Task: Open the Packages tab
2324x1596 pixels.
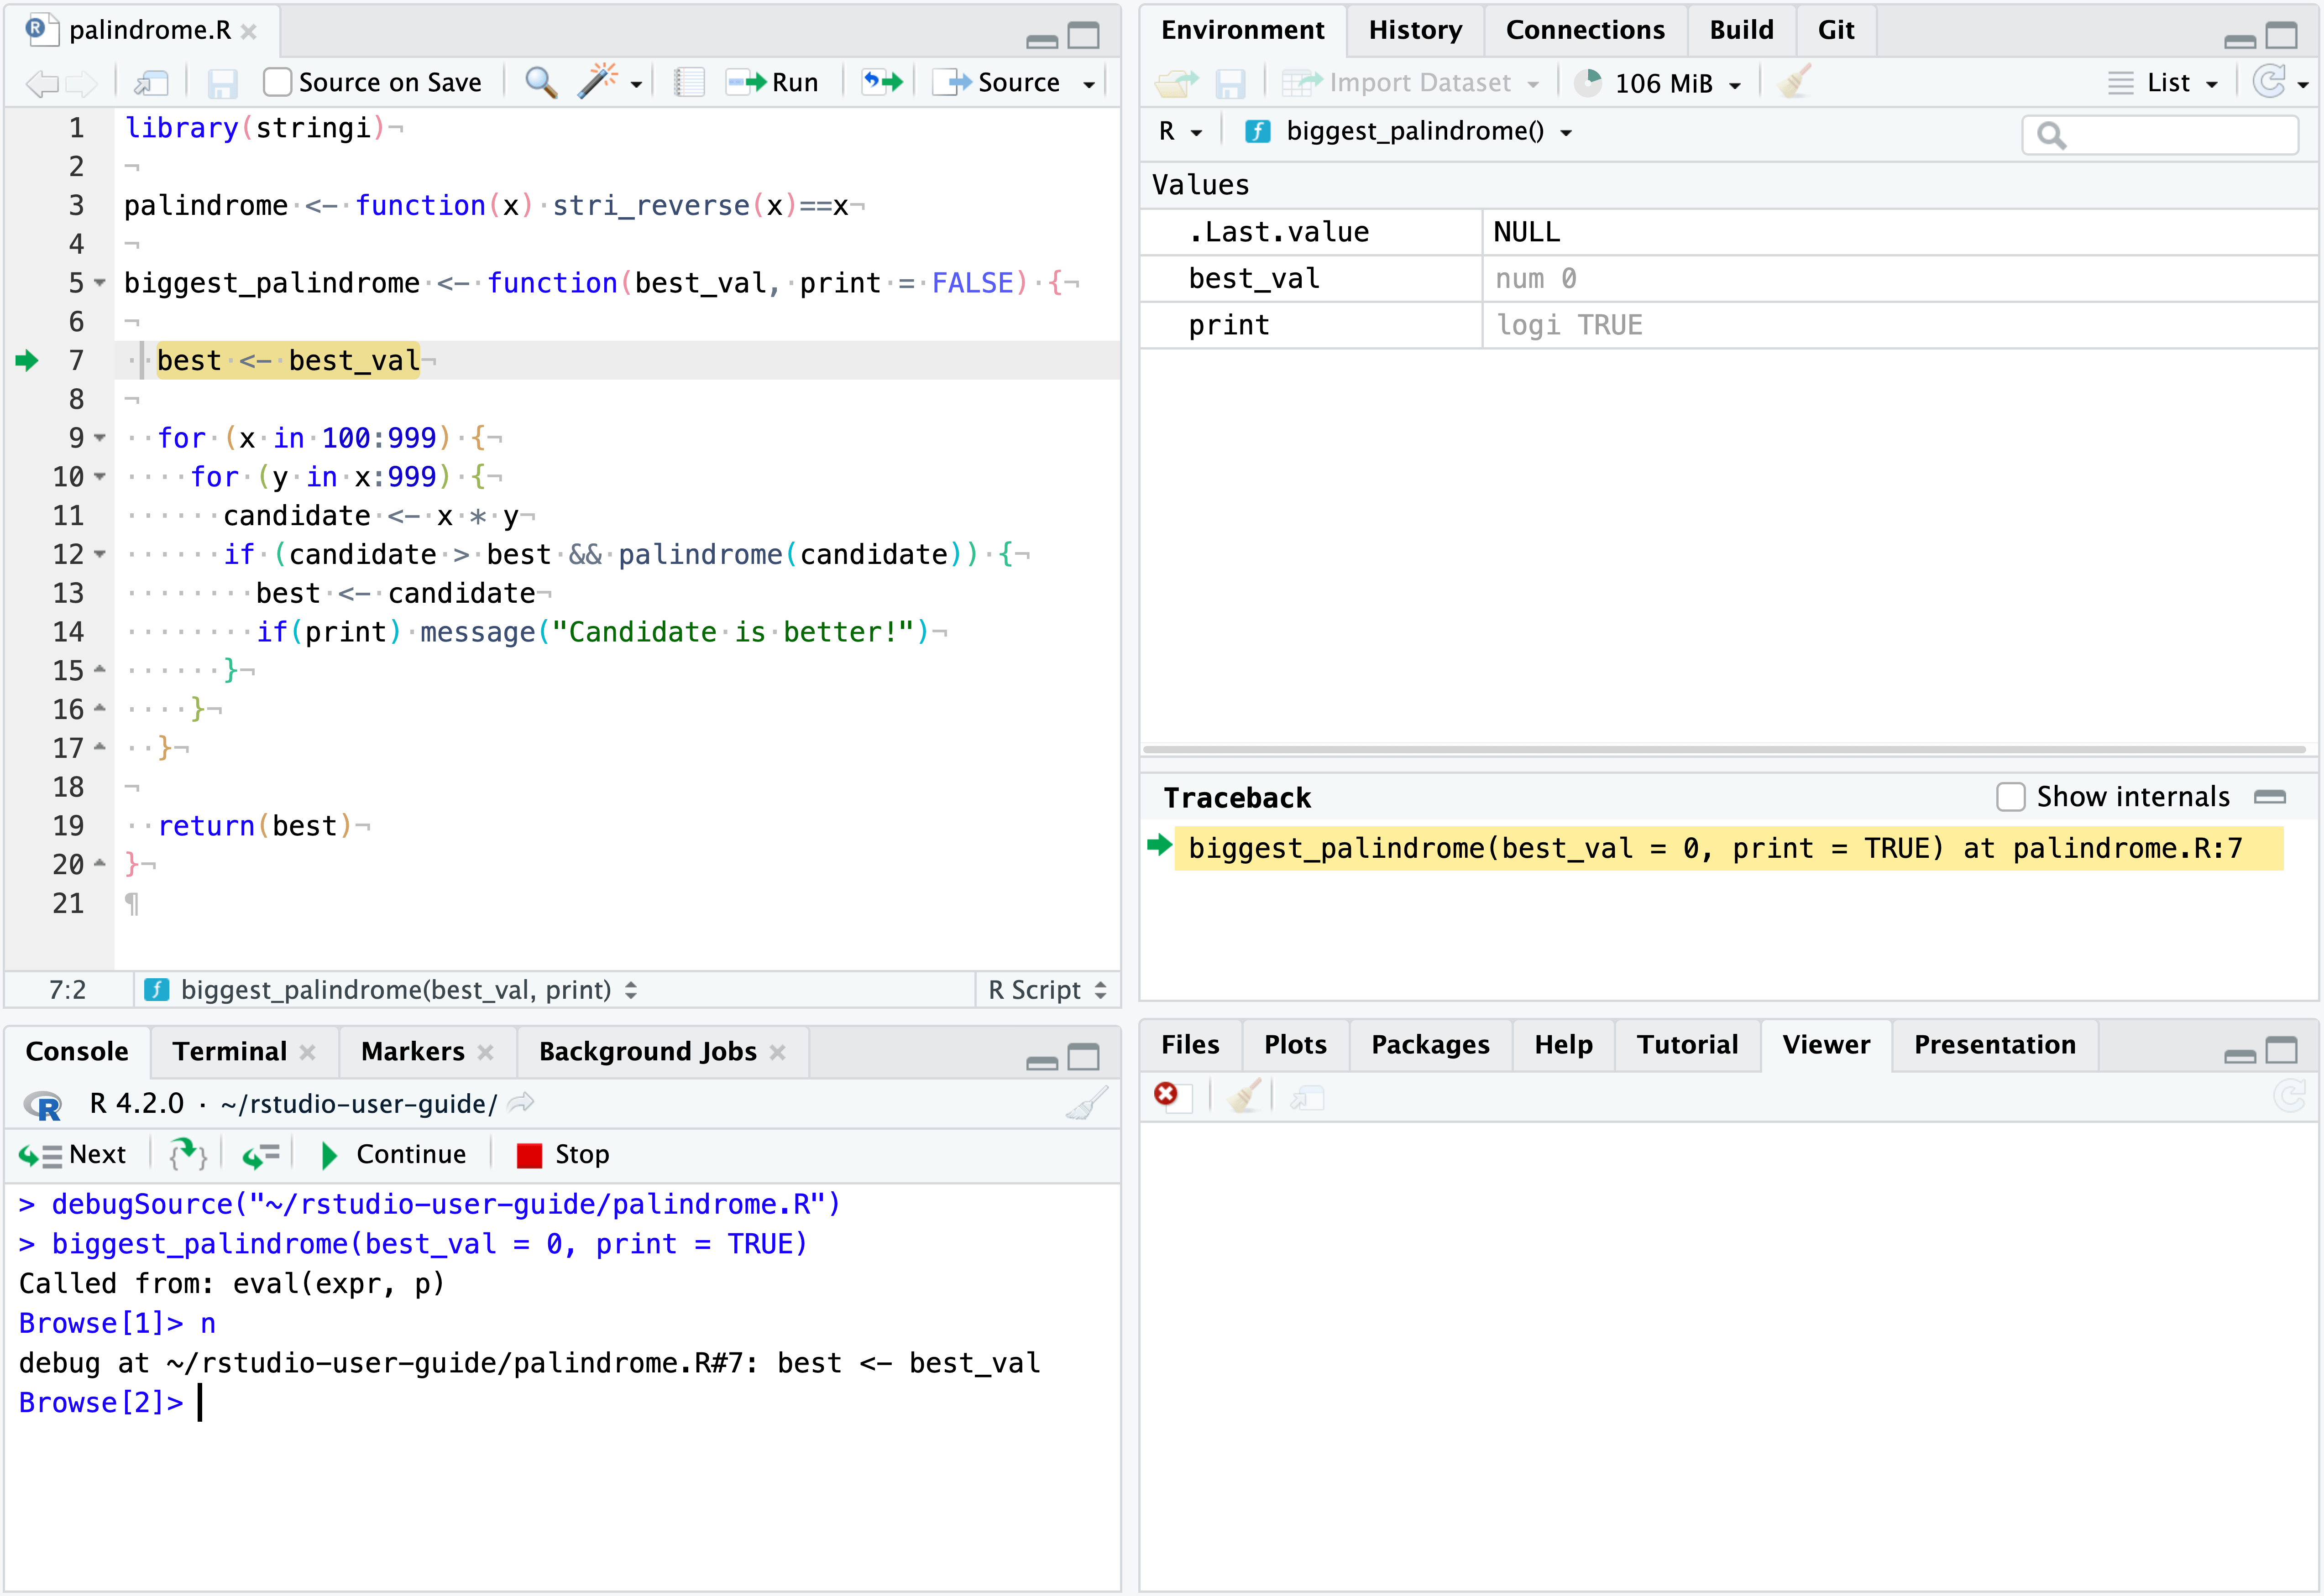Action: (x=1430, y=1044)
